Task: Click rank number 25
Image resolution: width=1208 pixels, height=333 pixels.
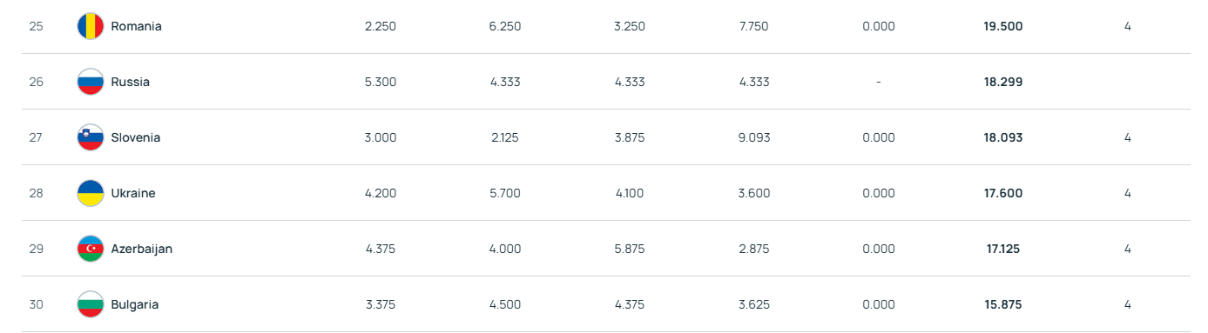Action: [36, 26]
